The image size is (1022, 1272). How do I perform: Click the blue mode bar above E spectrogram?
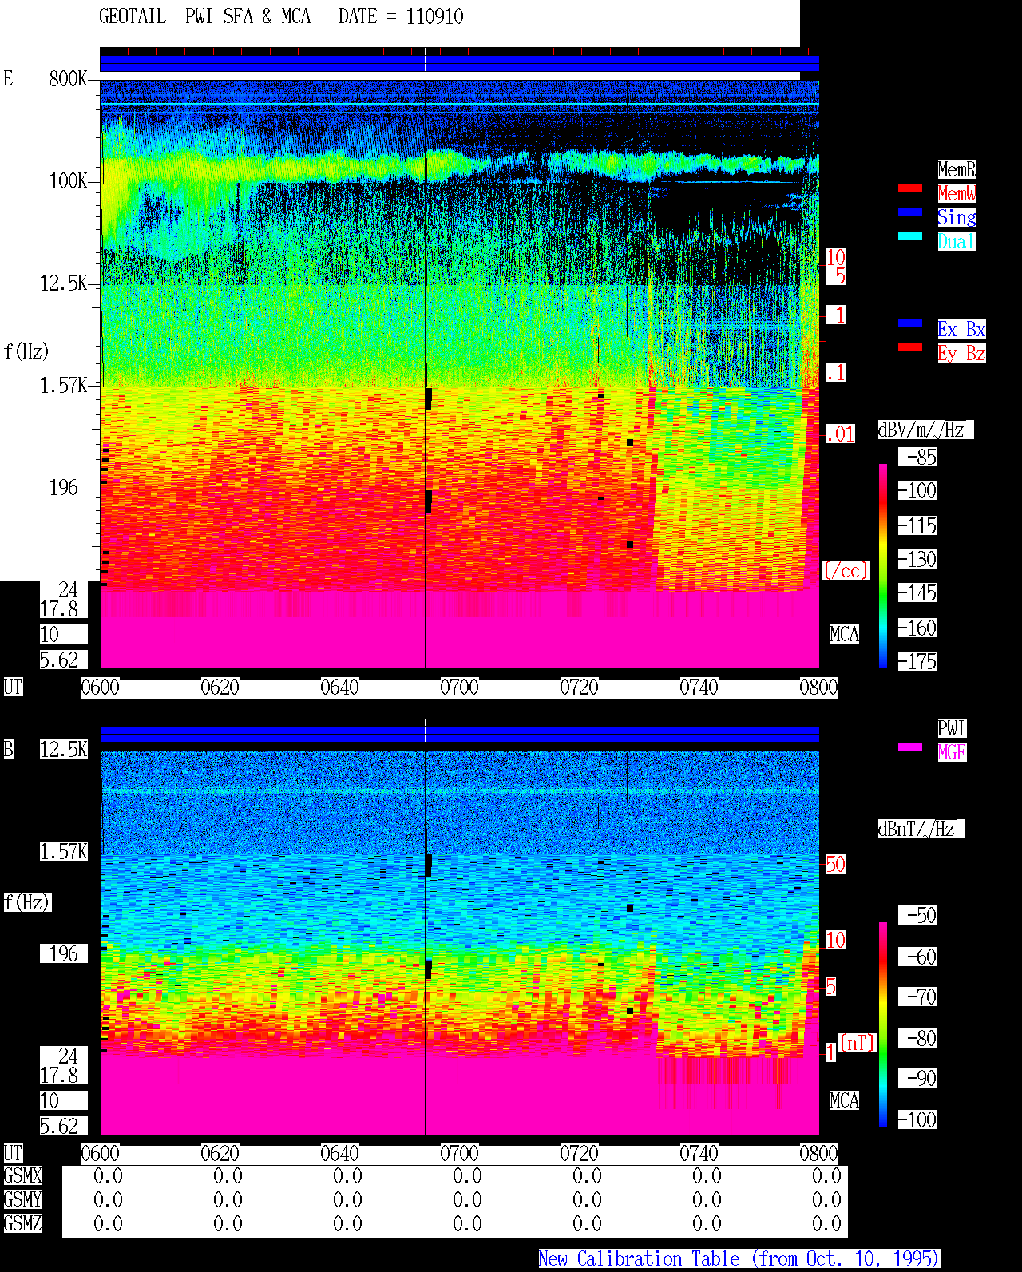point(459,64)
